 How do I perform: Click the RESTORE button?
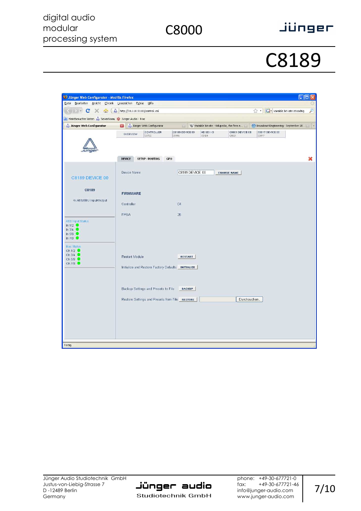188,300
